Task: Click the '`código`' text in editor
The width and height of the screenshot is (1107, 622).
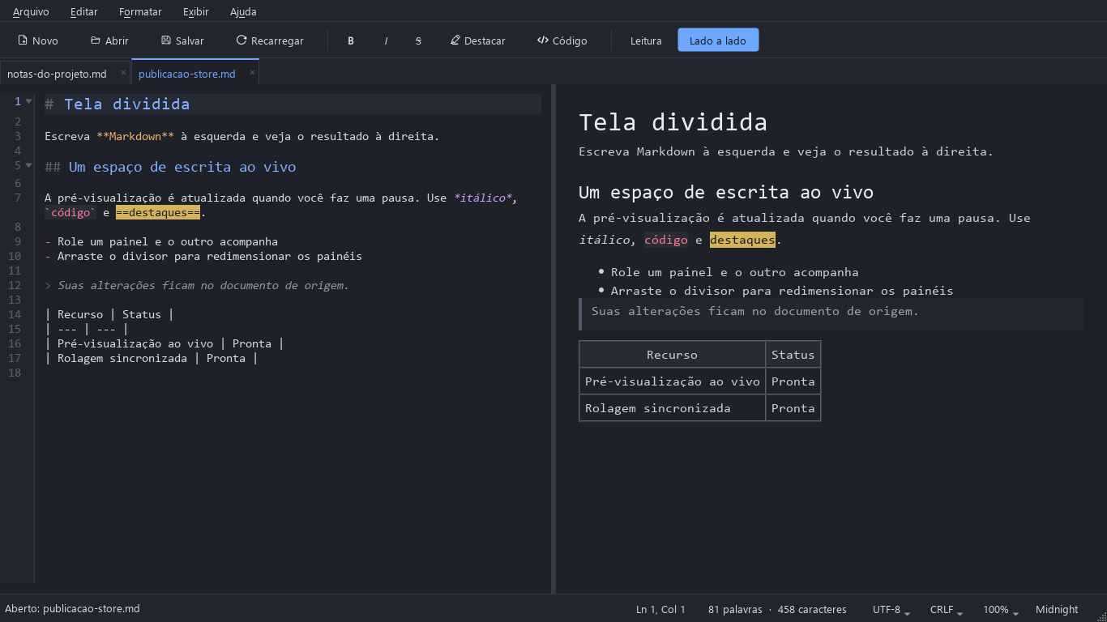Action: 71,213
